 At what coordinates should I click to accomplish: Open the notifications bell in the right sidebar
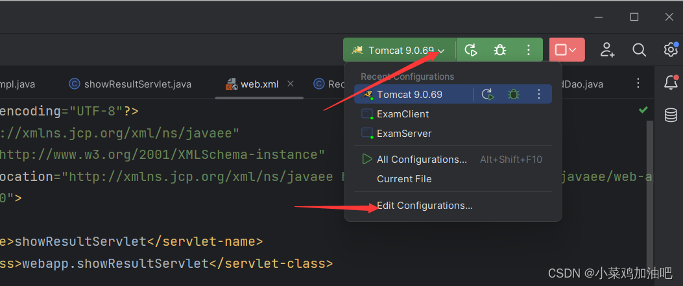671,82
